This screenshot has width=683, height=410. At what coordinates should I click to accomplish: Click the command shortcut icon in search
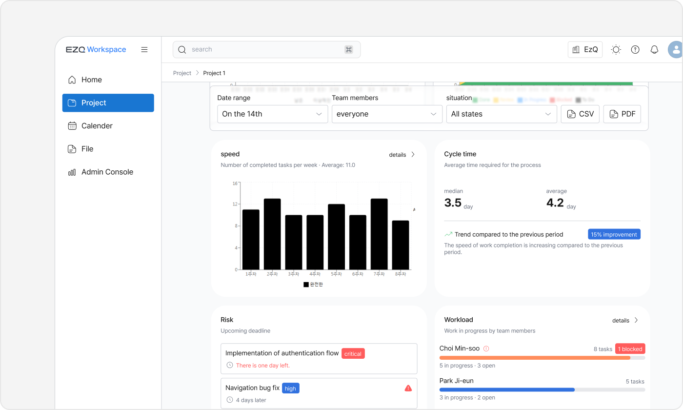[348, 49]
